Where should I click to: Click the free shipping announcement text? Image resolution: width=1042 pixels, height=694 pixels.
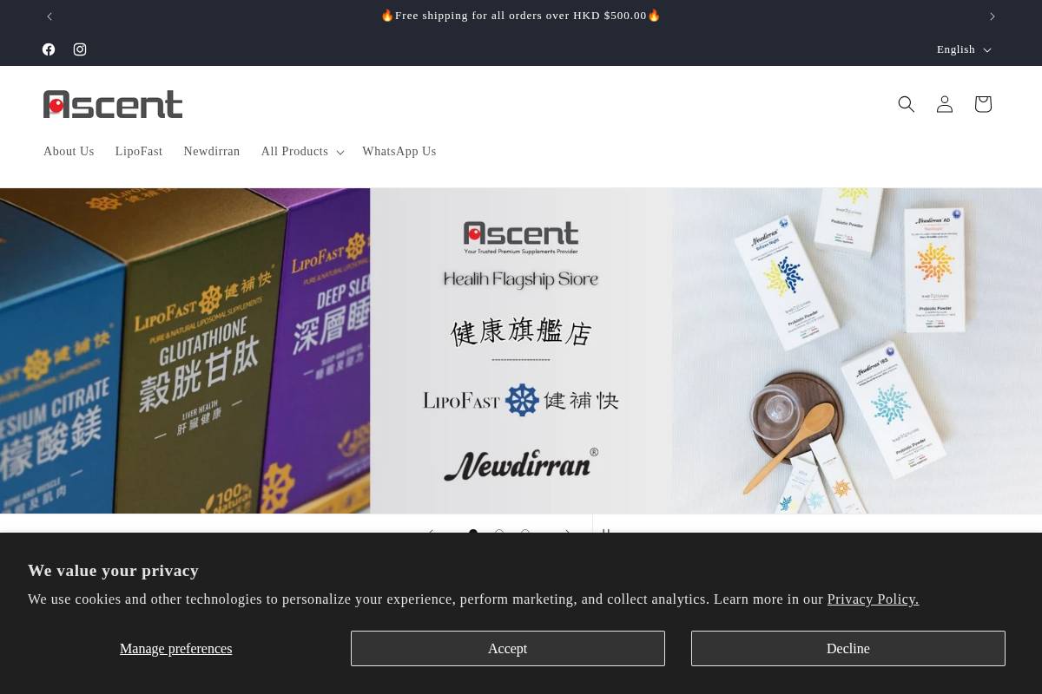(521, 16)
